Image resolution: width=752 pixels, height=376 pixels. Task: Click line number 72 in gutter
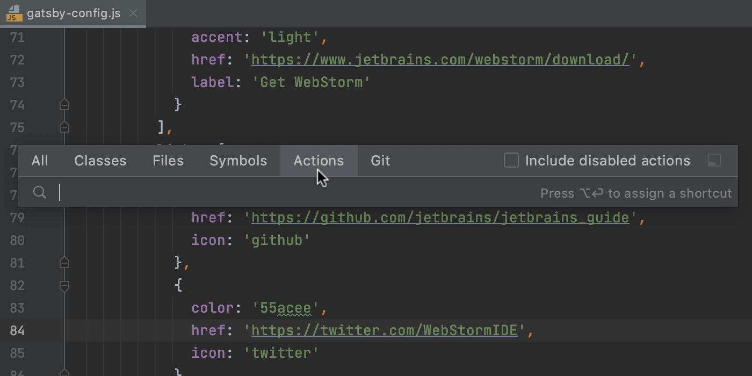tap(17, 60)
